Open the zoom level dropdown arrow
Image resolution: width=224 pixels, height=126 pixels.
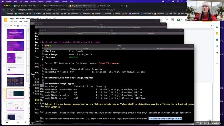pyautogui.click(x=28, y=26)
